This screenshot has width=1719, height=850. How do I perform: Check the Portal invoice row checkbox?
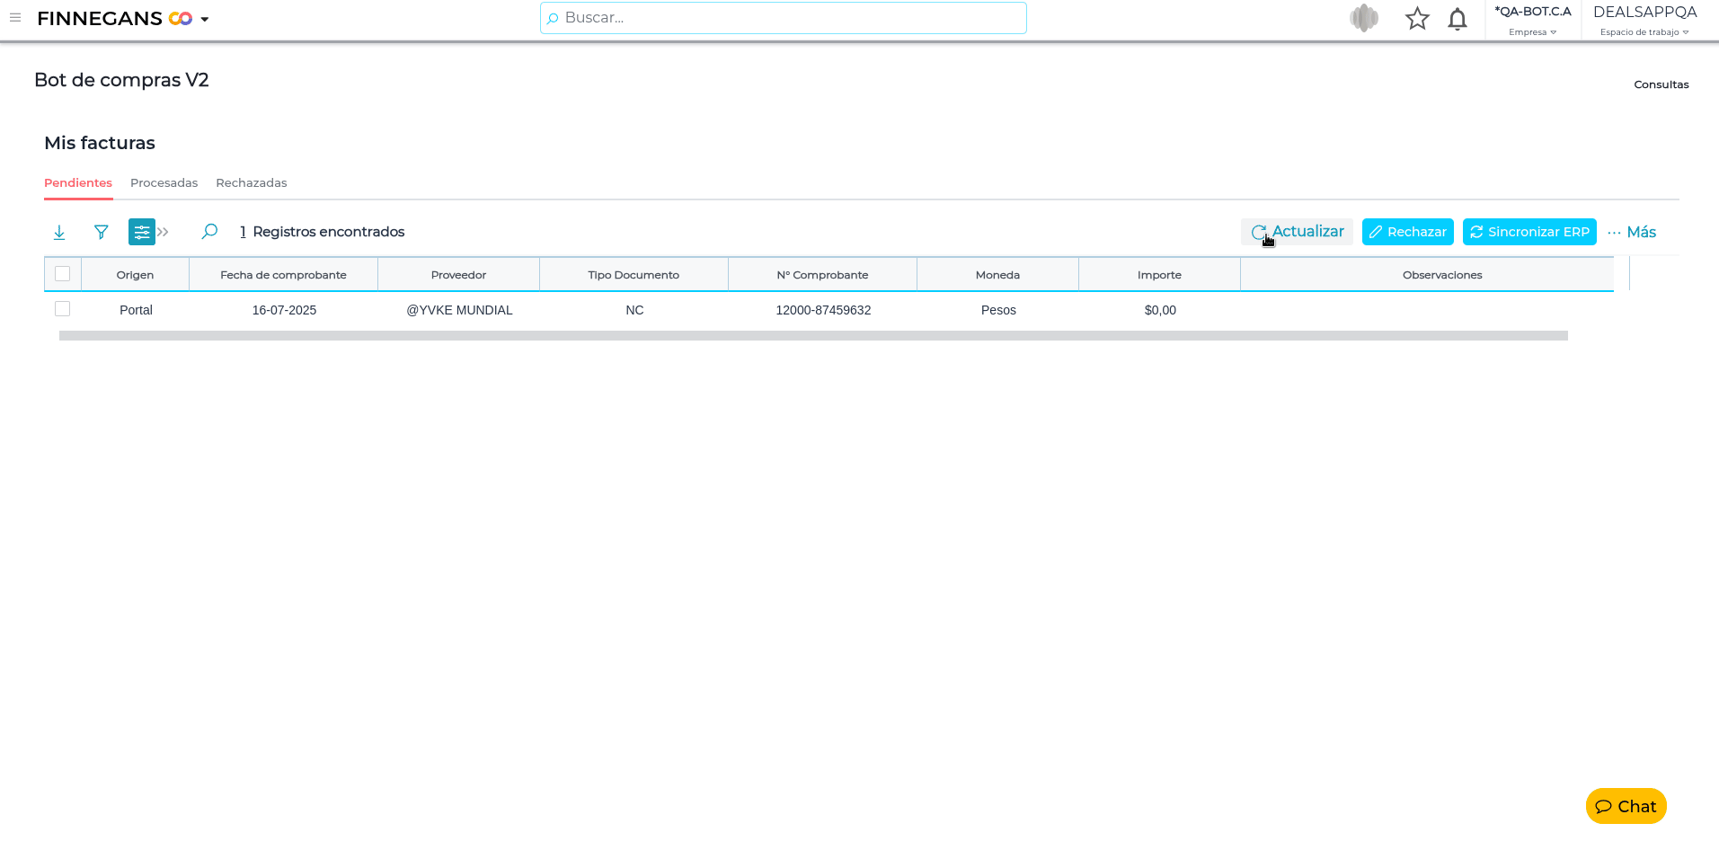point(63,309)
